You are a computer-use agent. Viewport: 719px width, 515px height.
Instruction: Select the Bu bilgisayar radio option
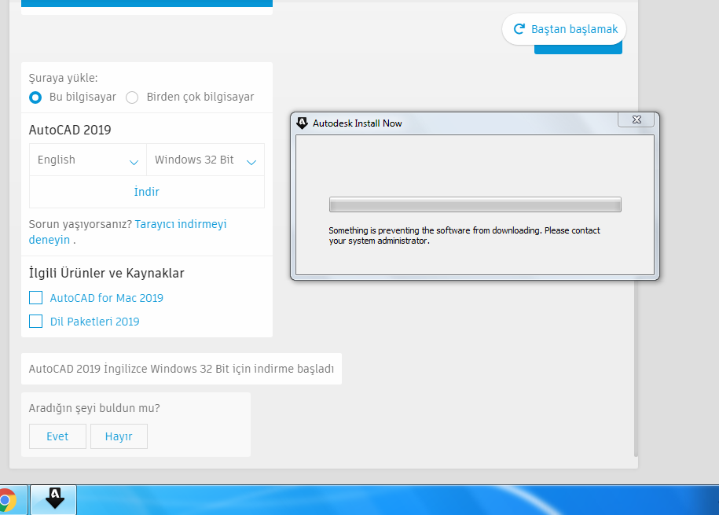point(35,97)
